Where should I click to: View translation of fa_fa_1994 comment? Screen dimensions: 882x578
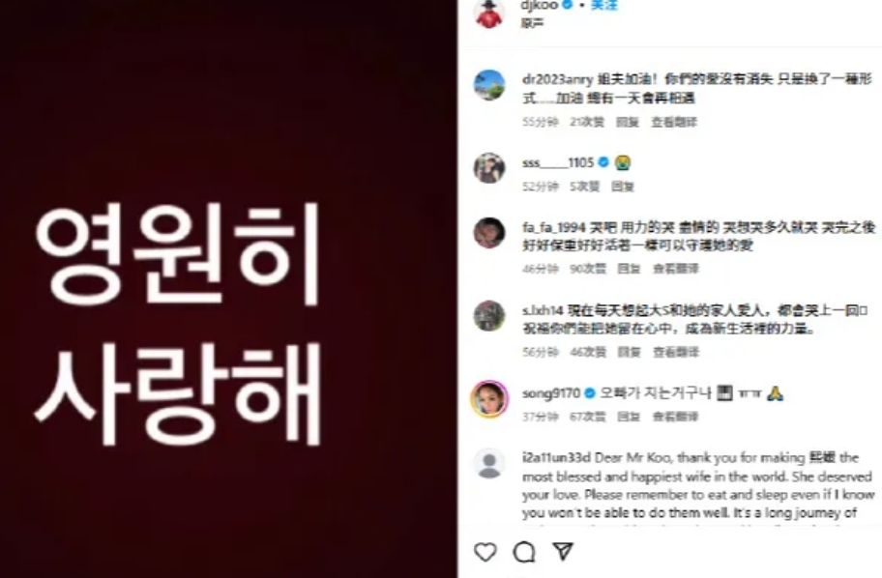pos(676,269)
